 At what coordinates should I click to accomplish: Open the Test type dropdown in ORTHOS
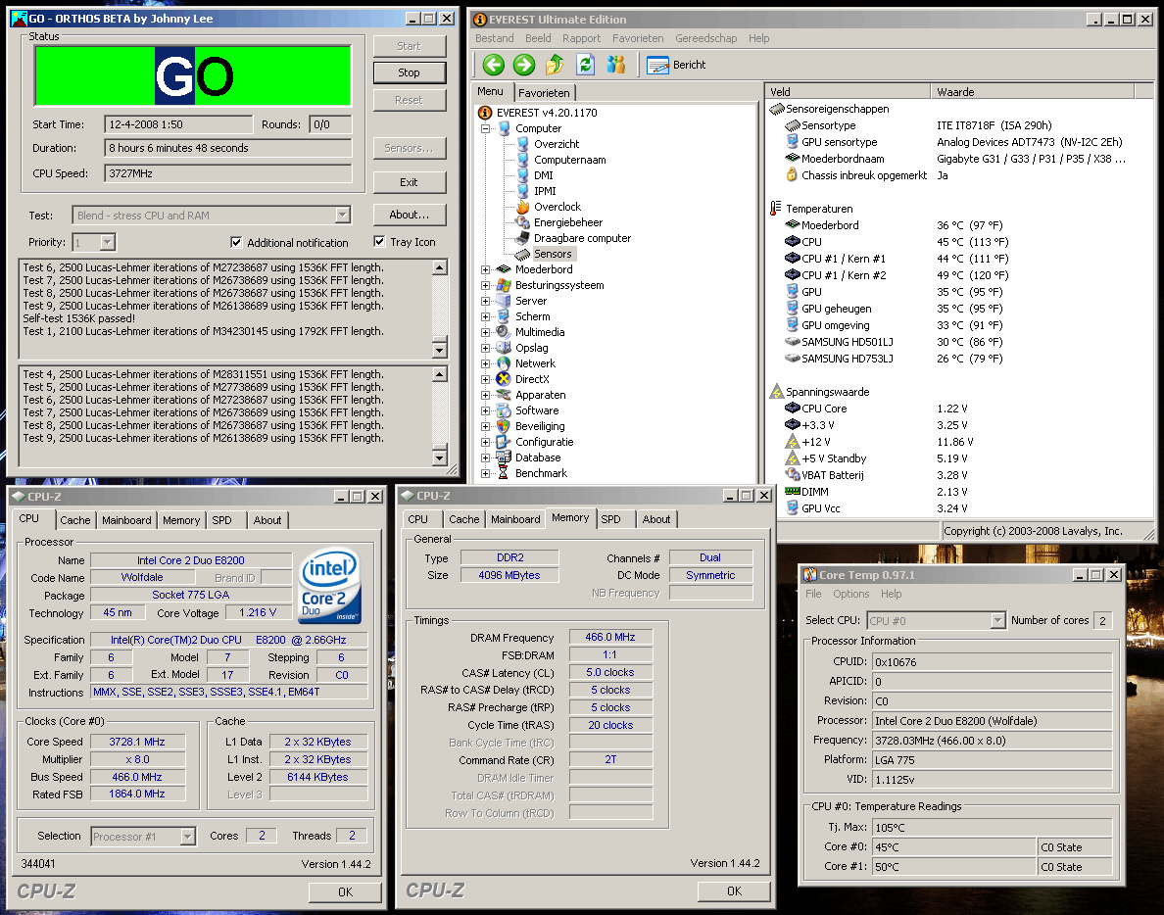[x=342, y=216]
